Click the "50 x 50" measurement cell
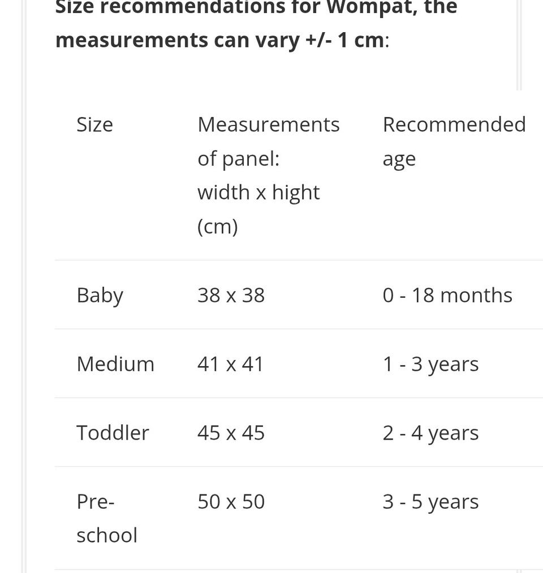Viewport: 543px width, 573px height. [x=231, y=502]
